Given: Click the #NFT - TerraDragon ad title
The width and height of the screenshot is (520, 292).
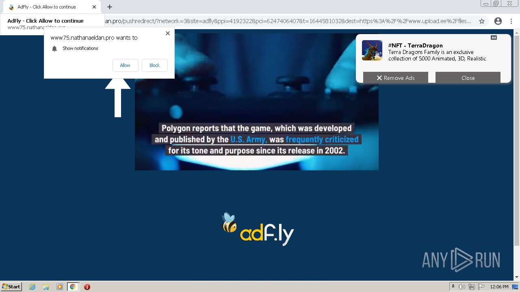Looking at the screenshot, I should point(415,45).
